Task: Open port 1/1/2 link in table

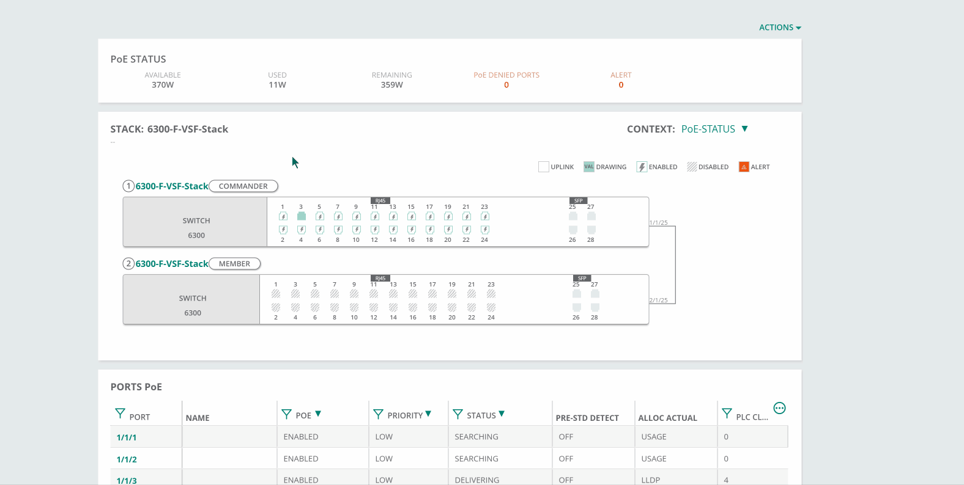Action: pyautogui.click(x=127, y=459)
